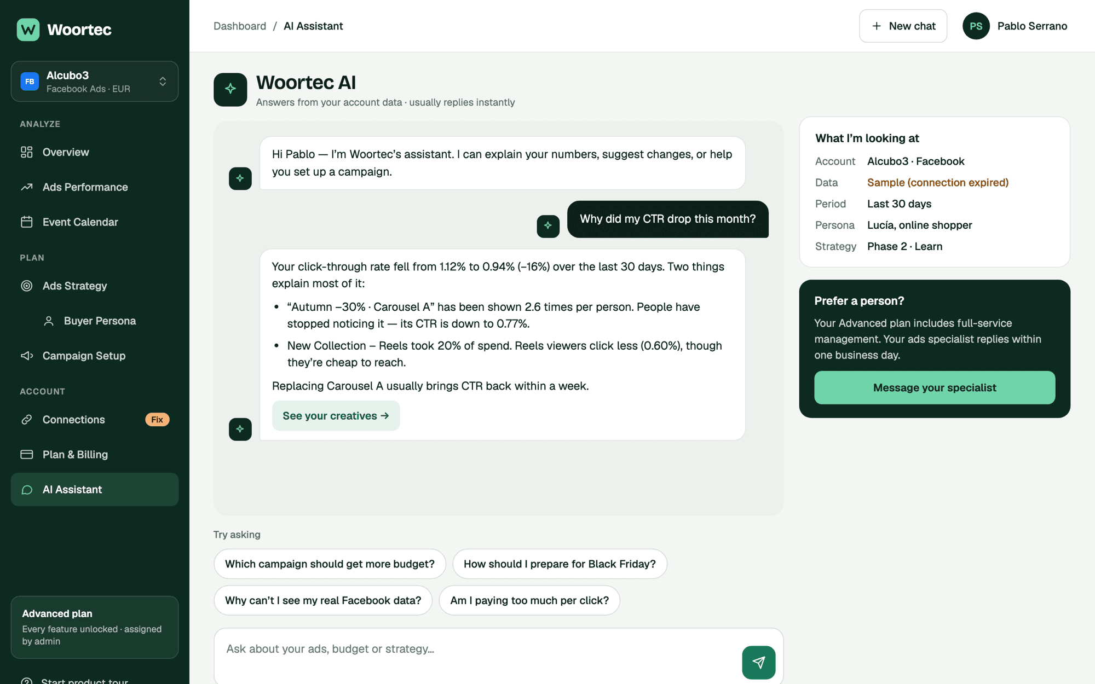Click the AI Assistant chat bubble icon
Screen dimensions: 1095x684
click(27, 490)
